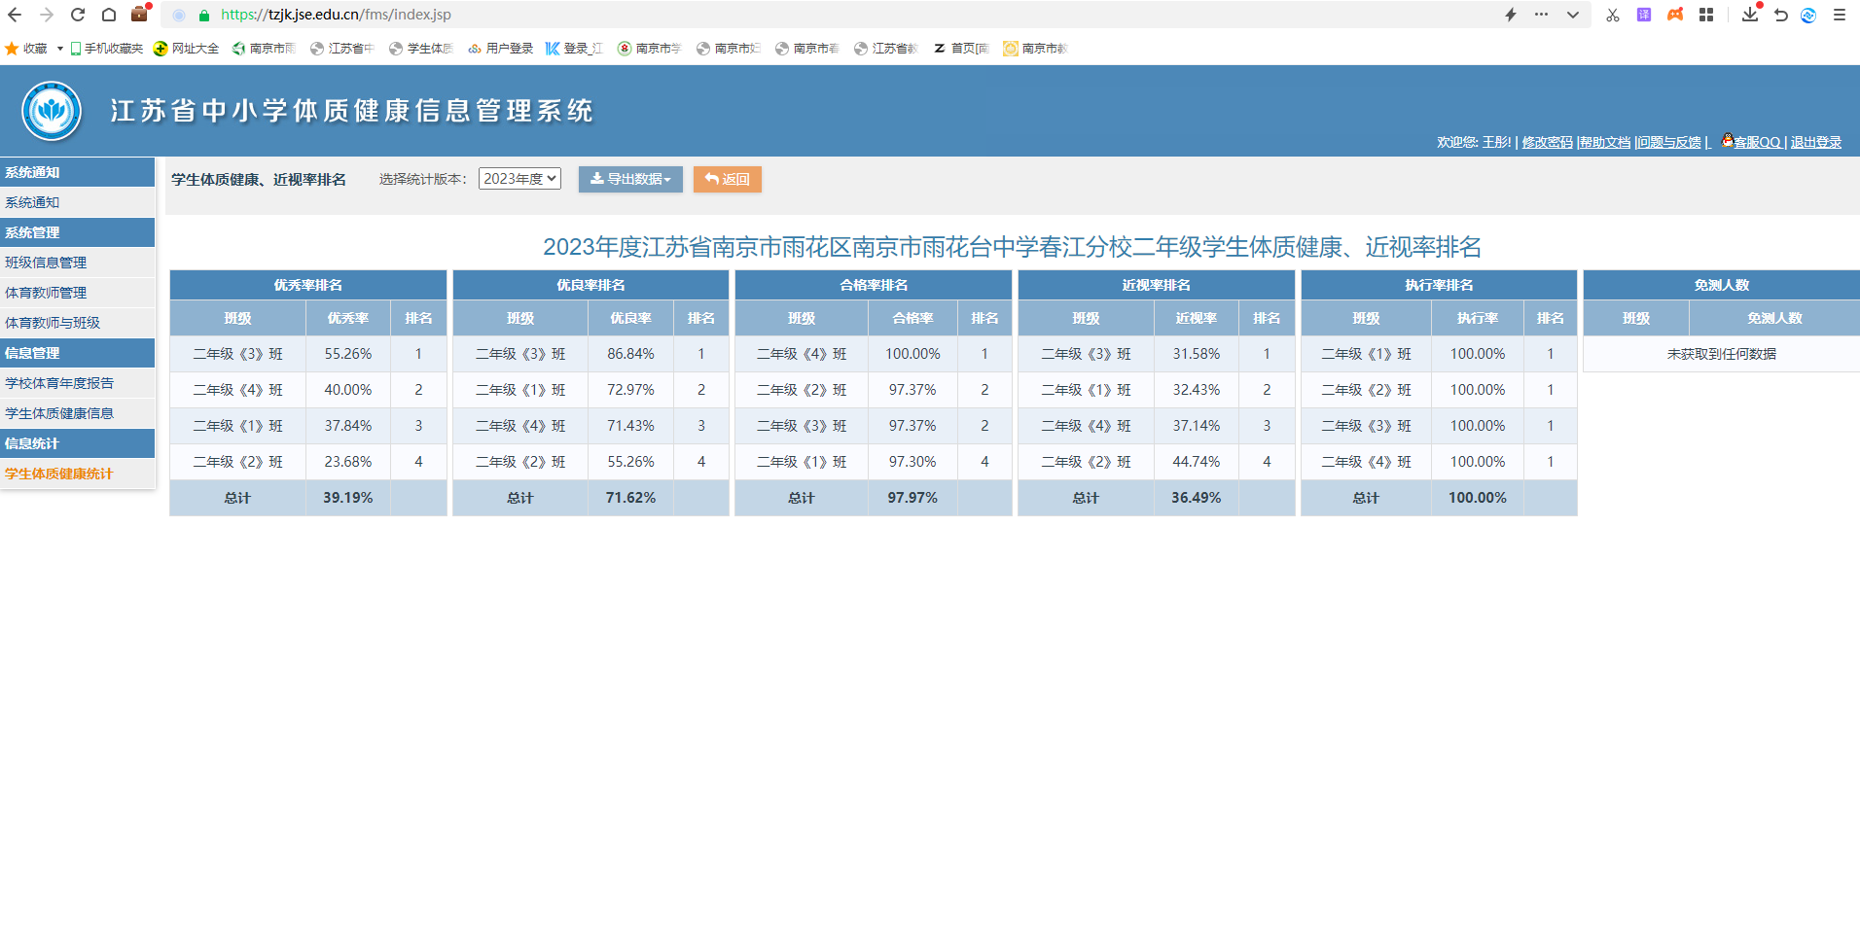The image size is (1860, 949).
Task: Open the browser home page icon
Action: point(109,15)
